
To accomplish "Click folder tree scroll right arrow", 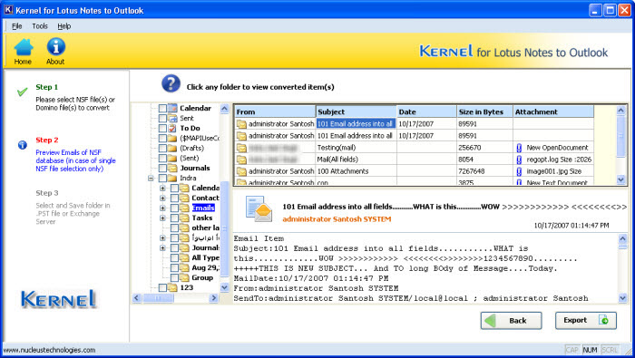I will (x=214, y=298).
